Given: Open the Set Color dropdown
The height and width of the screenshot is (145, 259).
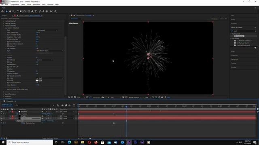Looking at the screenshot, I should 49,78.
